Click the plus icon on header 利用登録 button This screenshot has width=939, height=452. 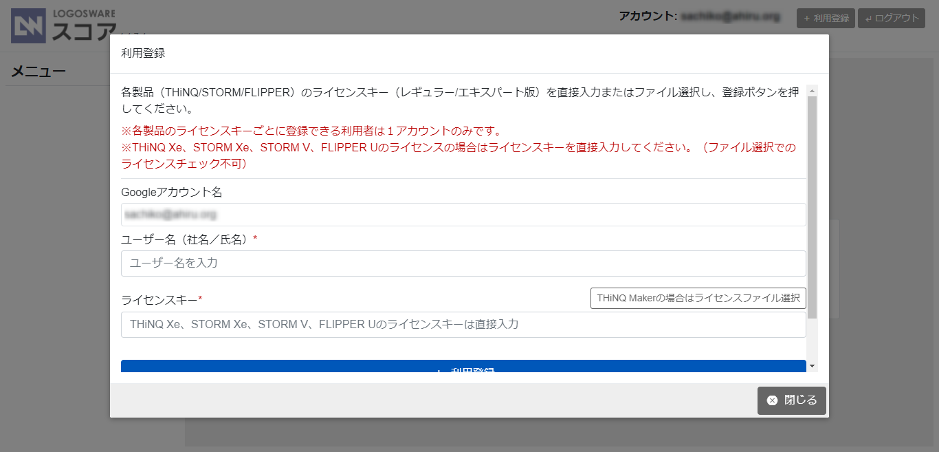pyautogui.click(x=807, y=19)
